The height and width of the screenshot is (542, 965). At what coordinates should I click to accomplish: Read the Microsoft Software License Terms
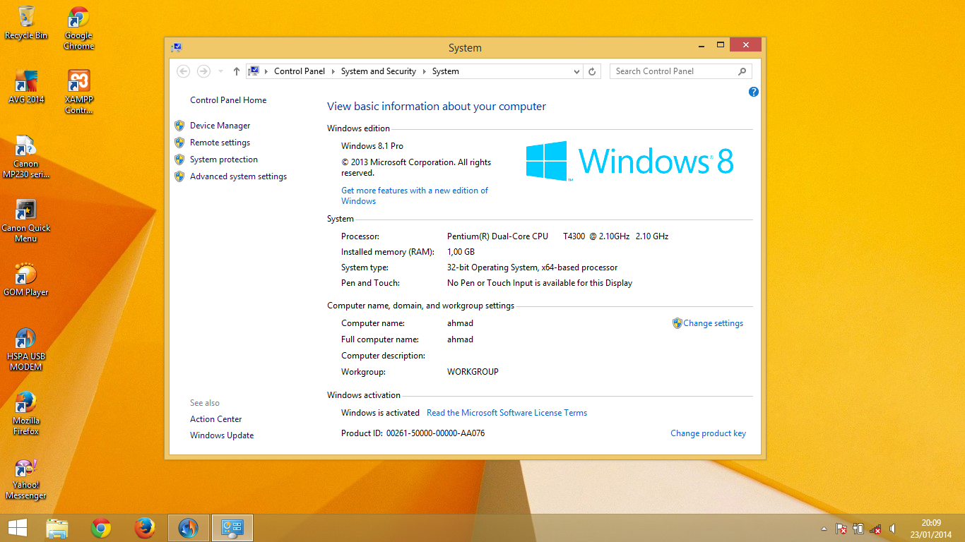pyautogui.click(x=507, y=413)
